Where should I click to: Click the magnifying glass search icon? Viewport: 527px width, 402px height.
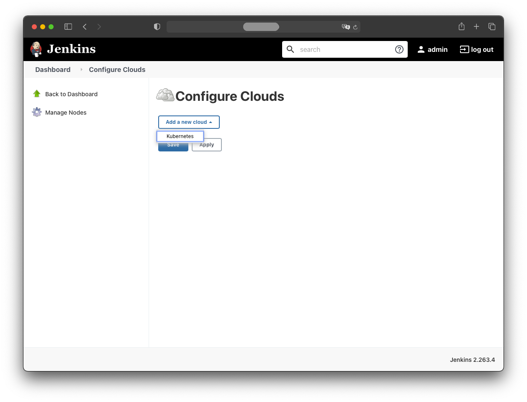click(x=290, y=49)
